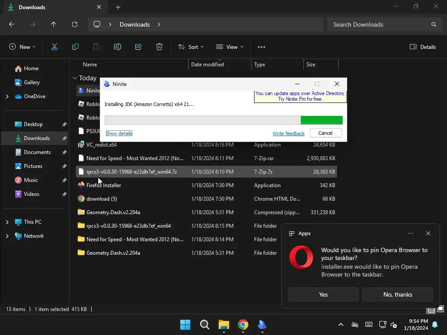Select download (5) Chrome HTML file
The height and width of the screenshot is (335, 447).
206,199
